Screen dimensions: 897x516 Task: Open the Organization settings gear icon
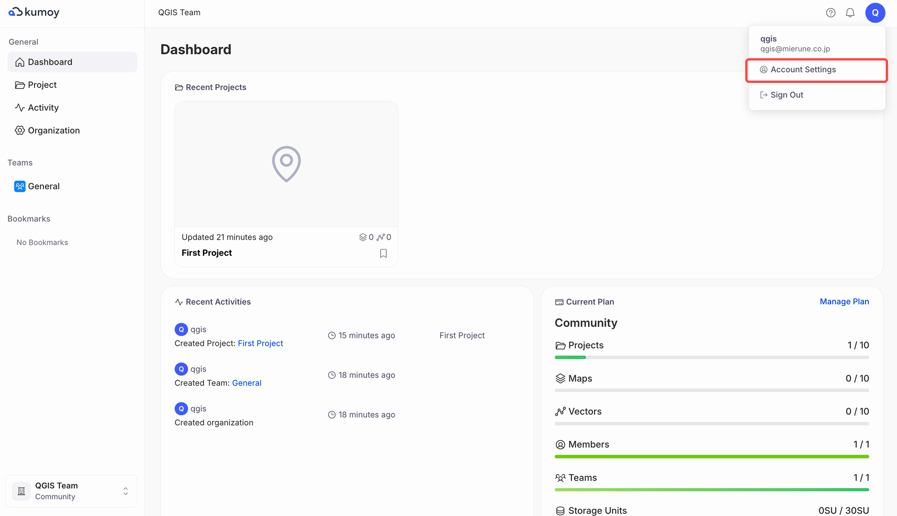click(20, 130)
